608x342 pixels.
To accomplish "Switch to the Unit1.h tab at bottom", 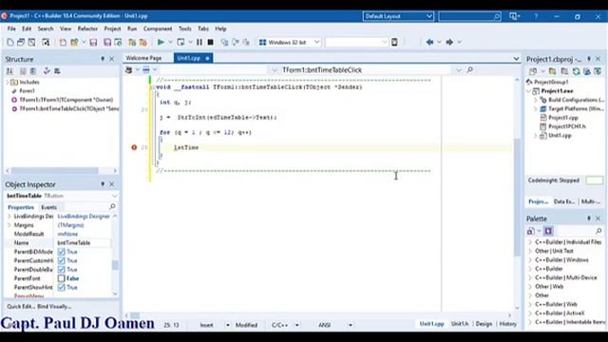I will click(x=460, y=324).
